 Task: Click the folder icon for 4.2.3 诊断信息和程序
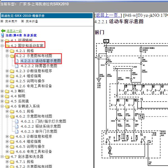(12, 71)
